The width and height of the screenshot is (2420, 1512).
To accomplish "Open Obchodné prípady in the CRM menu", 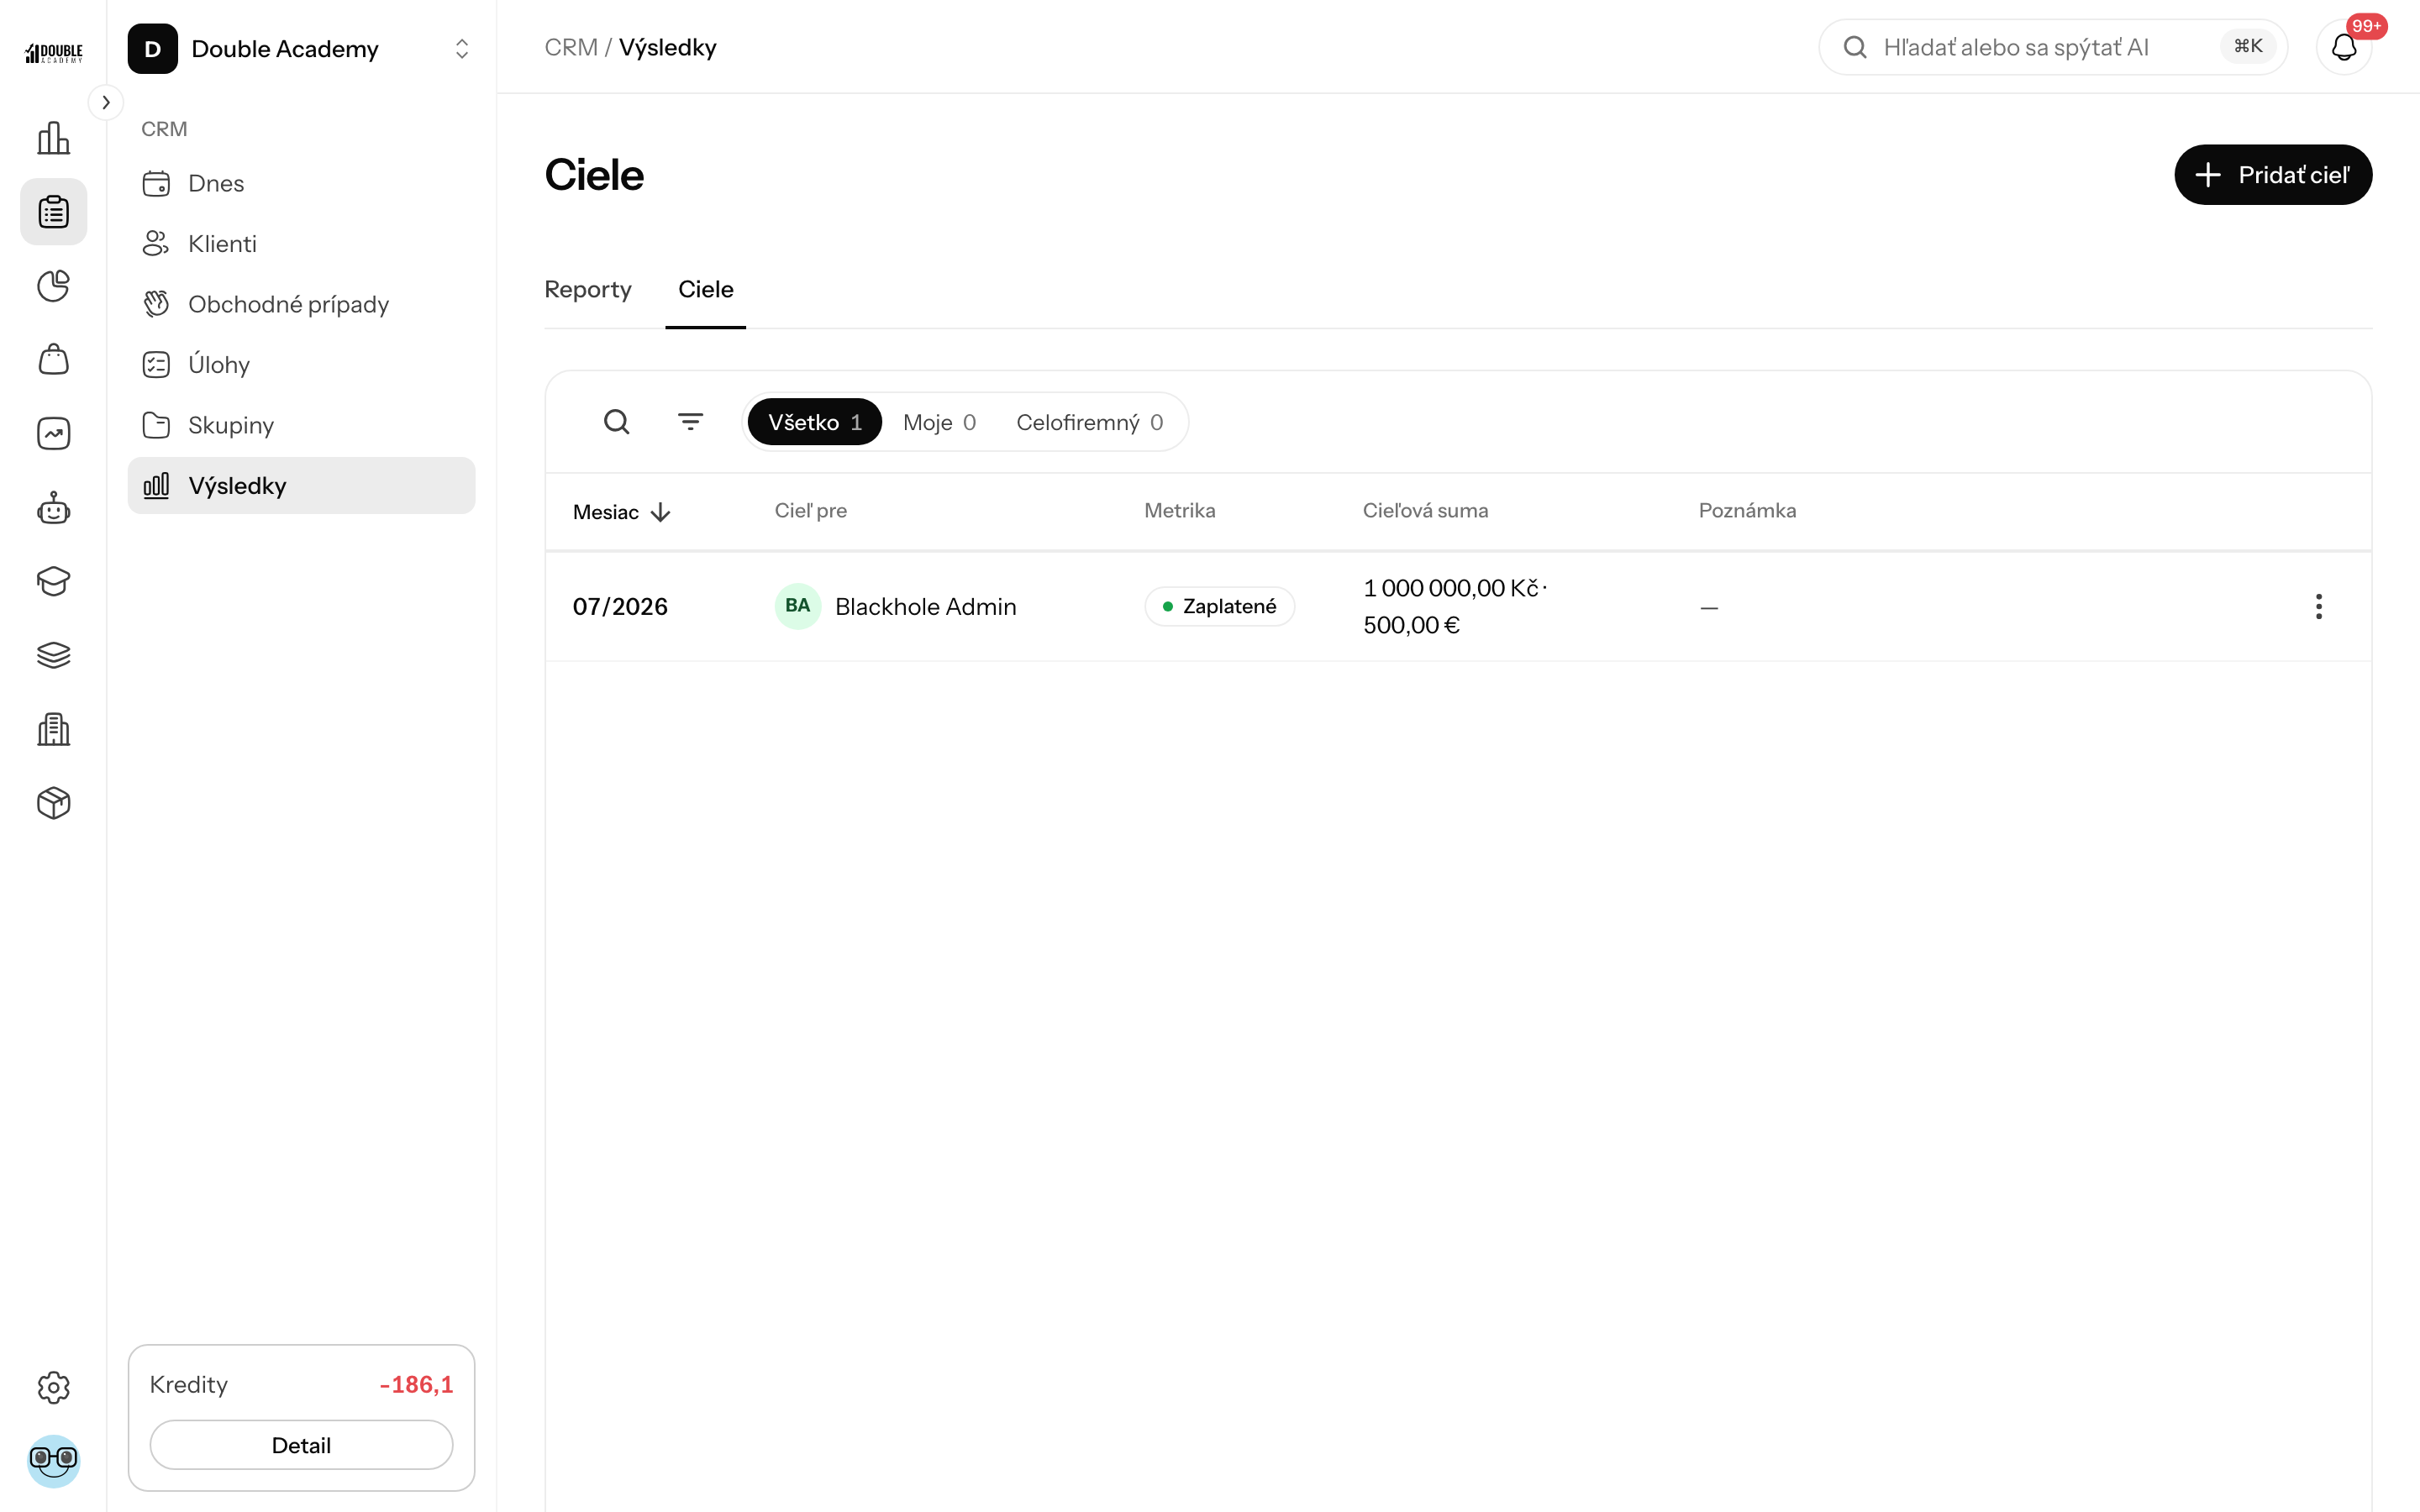I will [301, 304].
